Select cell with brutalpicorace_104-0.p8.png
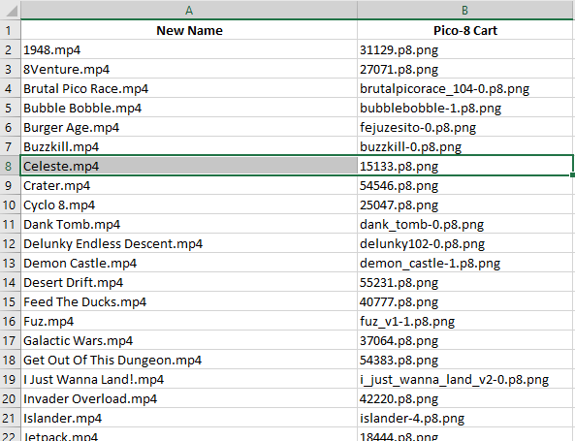The width and height of the screenshot is (575, 441). tap(465, 89)
